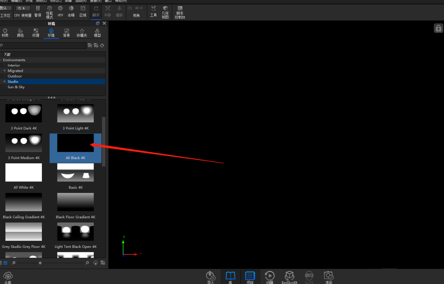
Task: Select the Region (区域) render tool
Action: [x=83, y=11]
